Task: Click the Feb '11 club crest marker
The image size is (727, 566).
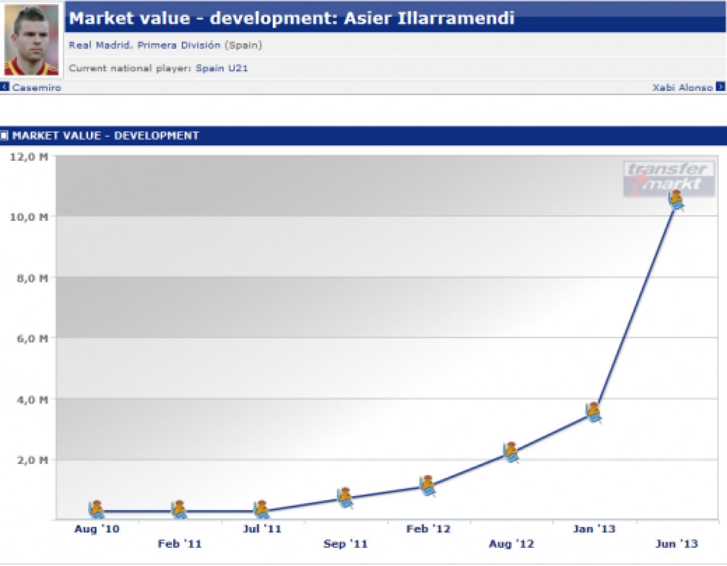Action: [x=179, y=510]
